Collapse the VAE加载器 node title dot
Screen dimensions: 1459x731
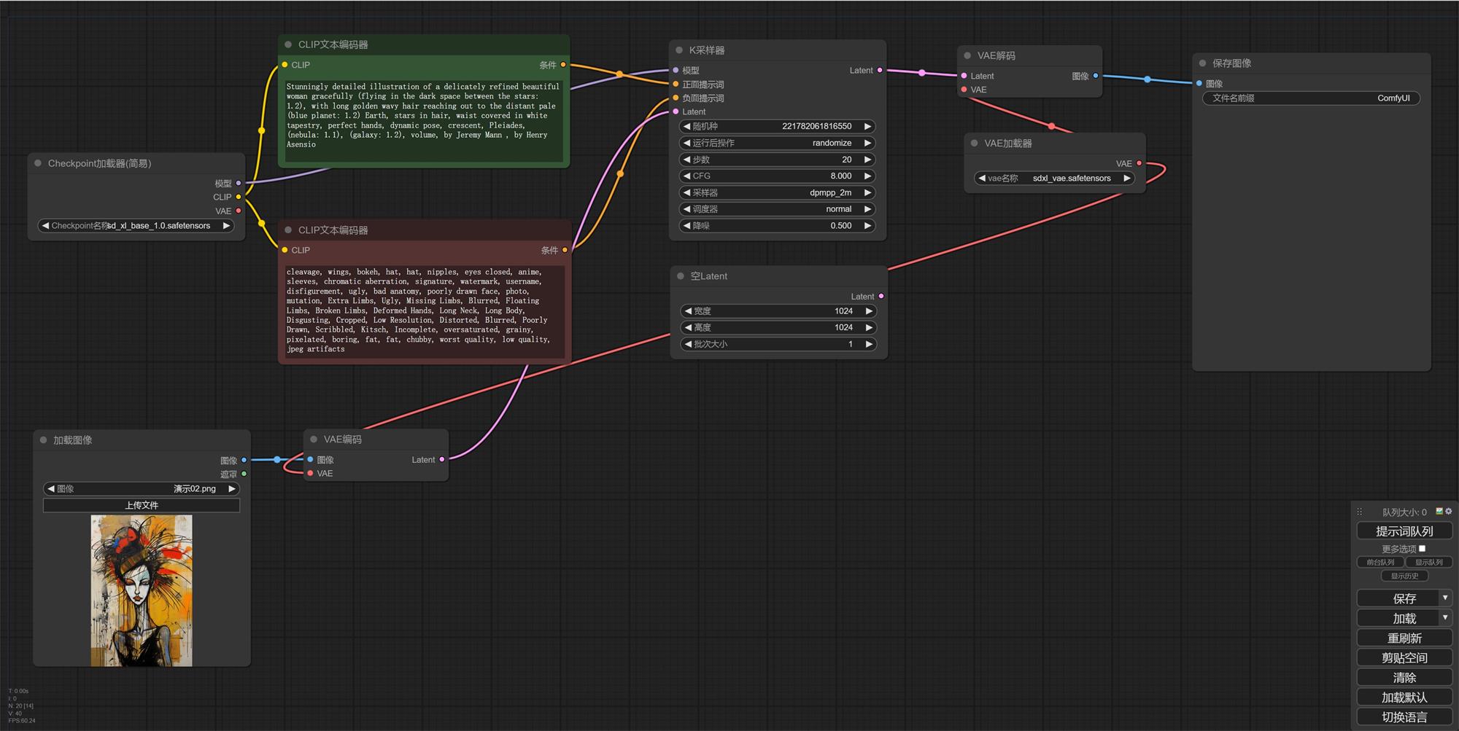click(x=974, y=143)
